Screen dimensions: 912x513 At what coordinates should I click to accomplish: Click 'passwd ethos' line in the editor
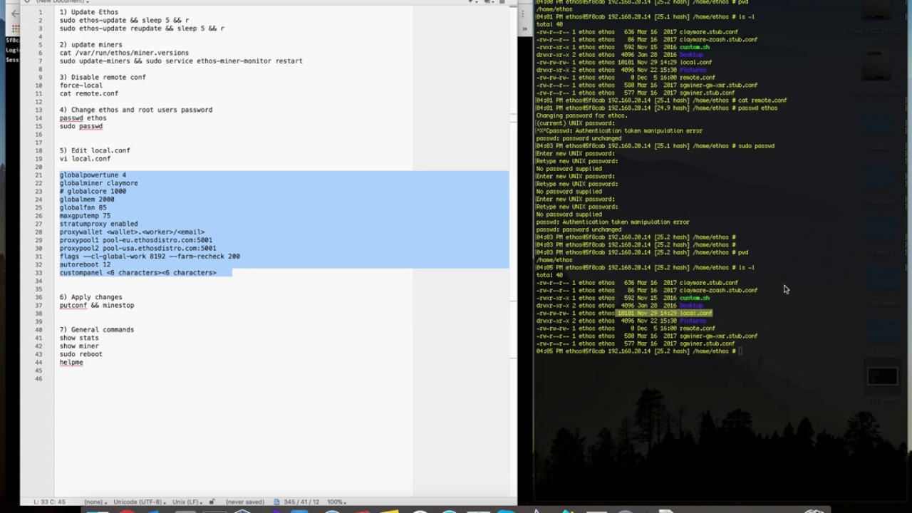click(83, 118)
